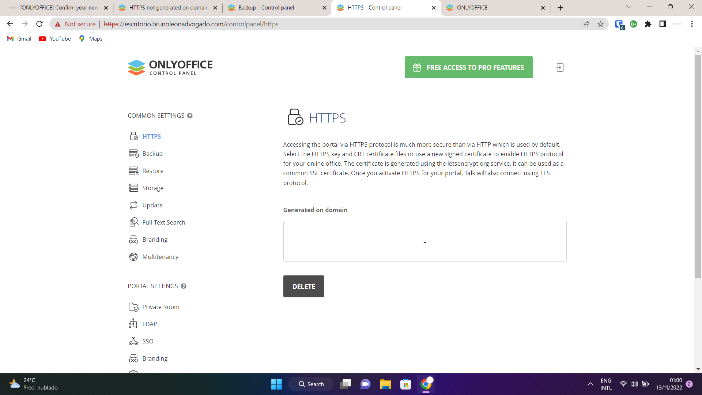
Task: Click Free Access to Pro Features button
Action: click(x=469, y=67)
